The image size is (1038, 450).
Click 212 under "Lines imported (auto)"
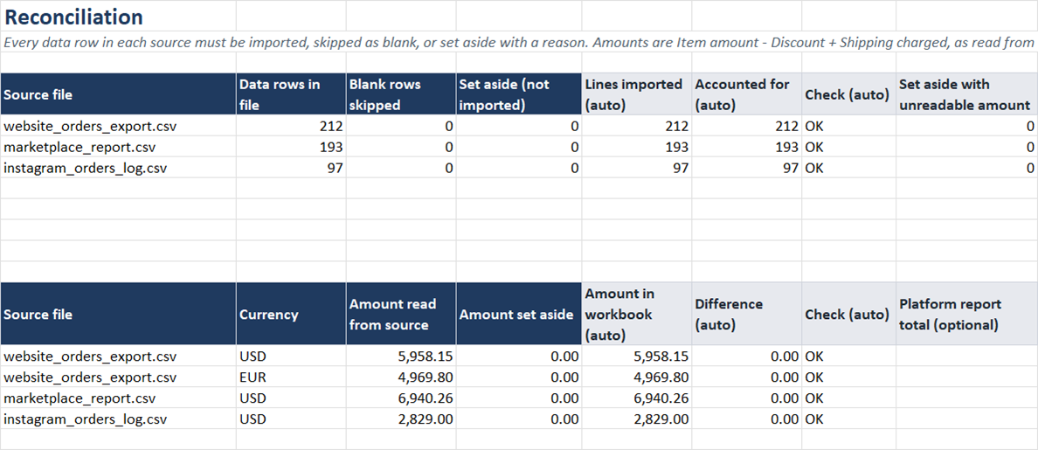[x=636, y=126]
